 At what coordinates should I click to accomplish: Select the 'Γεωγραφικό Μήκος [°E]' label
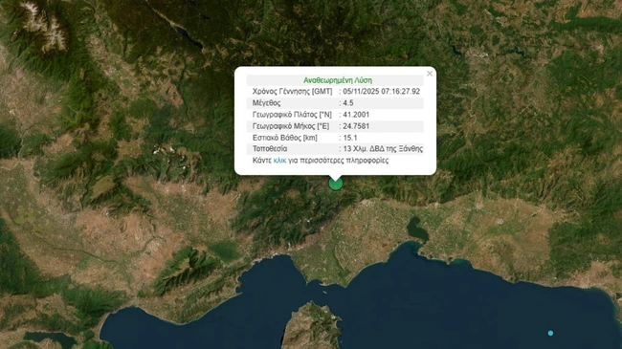(291, 126)
